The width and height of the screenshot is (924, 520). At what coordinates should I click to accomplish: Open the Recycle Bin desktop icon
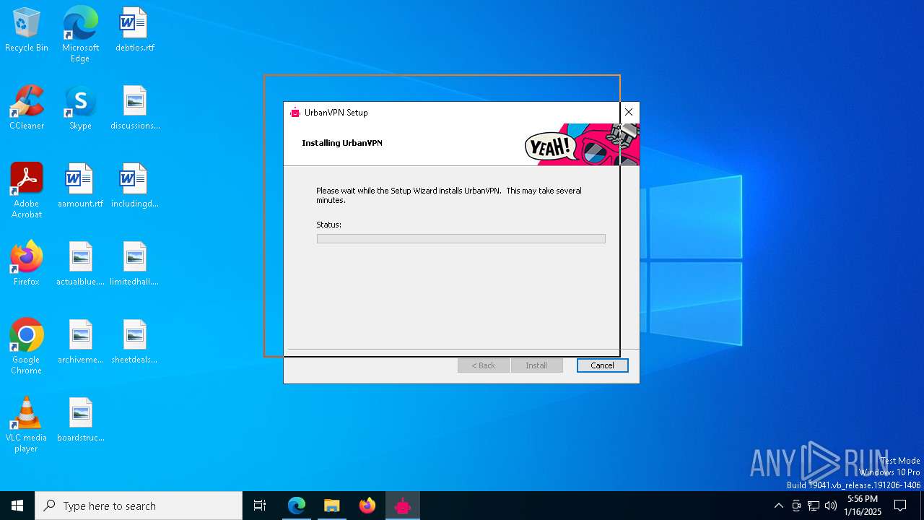(x=27, y=30)
